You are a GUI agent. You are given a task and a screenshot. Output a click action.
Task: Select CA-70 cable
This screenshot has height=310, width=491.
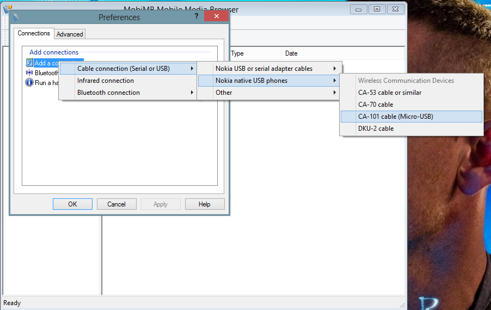[412, 105]
